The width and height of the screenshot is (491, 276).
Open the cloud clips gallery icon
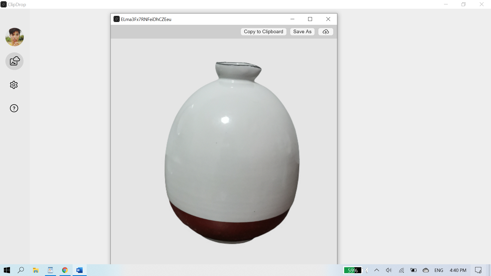coord(15,61)
